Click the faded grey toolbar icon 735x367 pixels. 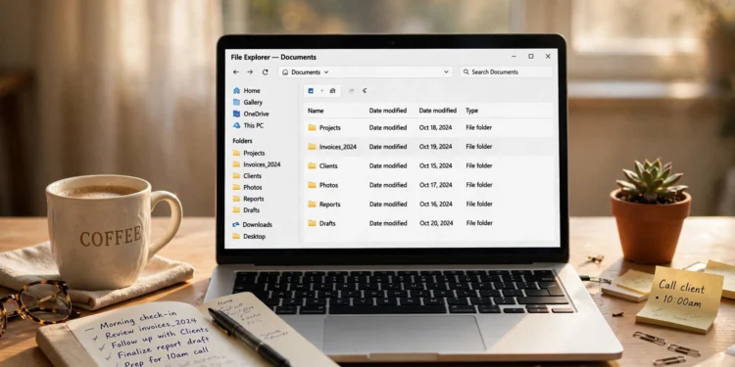click(352, 91)
